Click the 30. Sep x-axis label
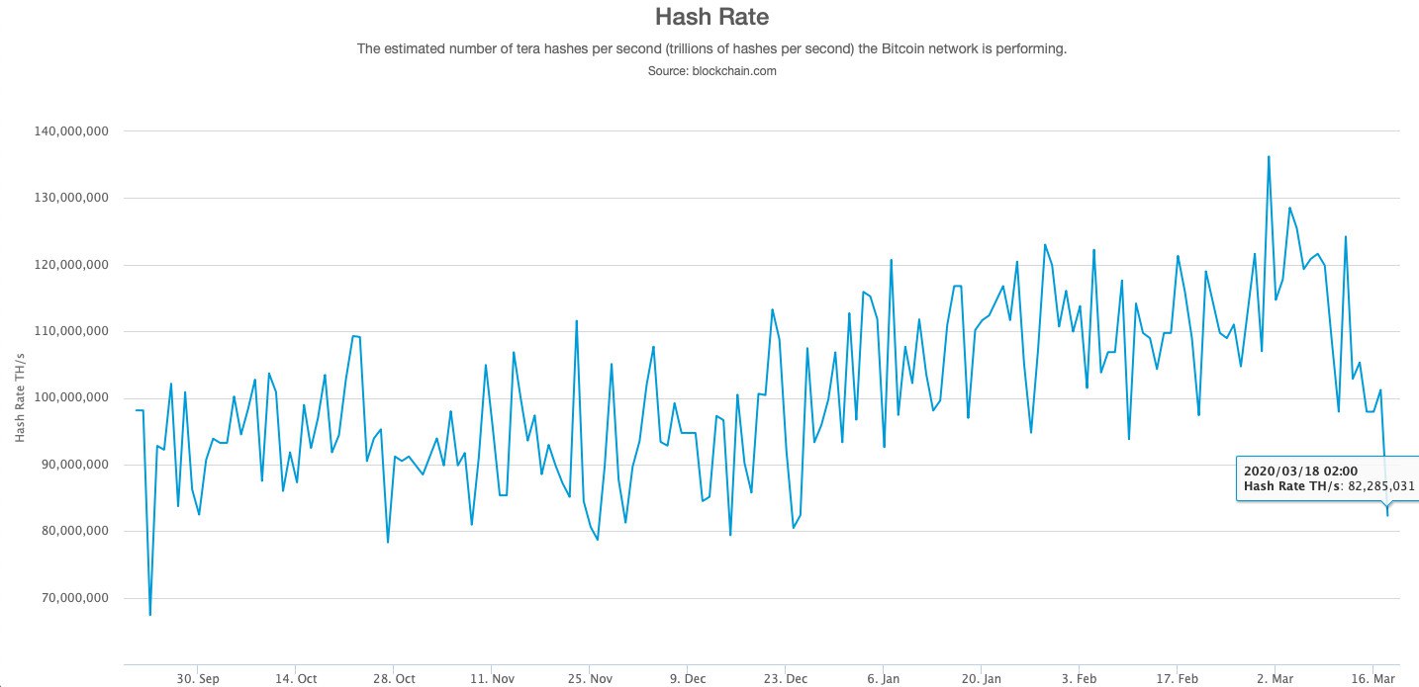Viewport: 1419px width, 687px height. pyautogui.click(x=197, y=679)
